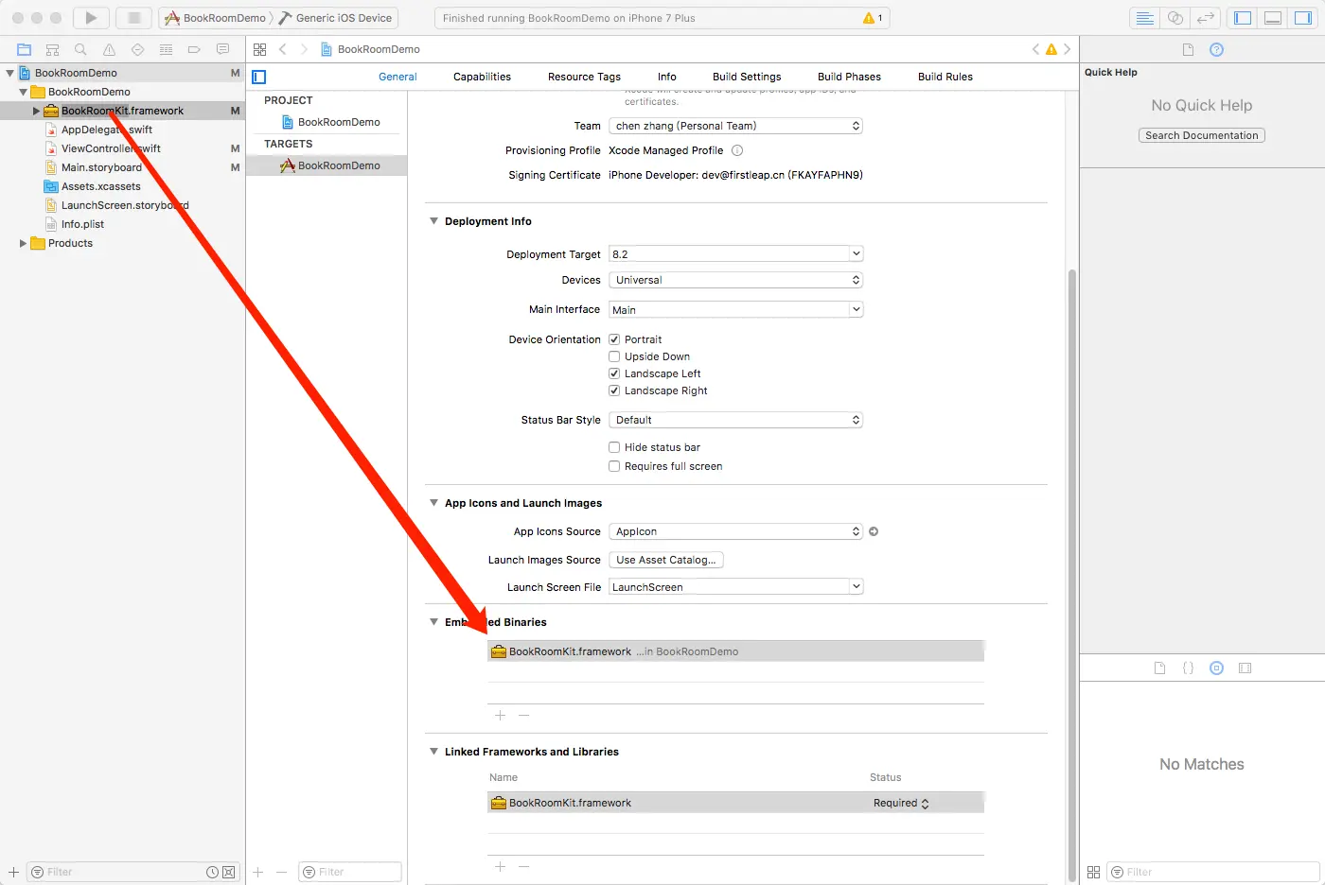Image resolution: width=1325 pixels, height=885 pixels.
Task: Open the Status Bar Style dropdown
Action: (735, 420)
